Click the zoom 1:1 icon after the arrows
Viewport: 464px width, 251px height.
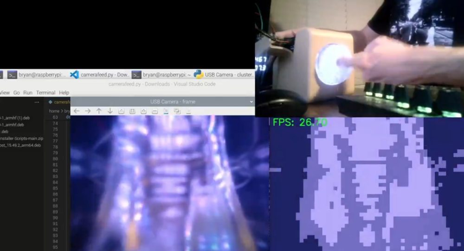[121, 111]
